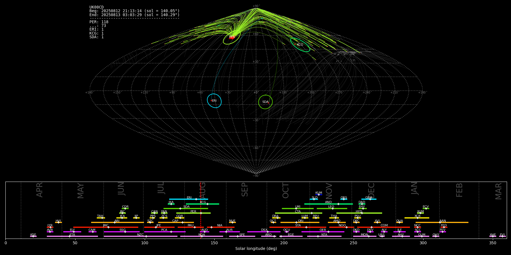This screenshot has width=511, height=255.
Task: Click the red STA shower bar
Action: 298,227
